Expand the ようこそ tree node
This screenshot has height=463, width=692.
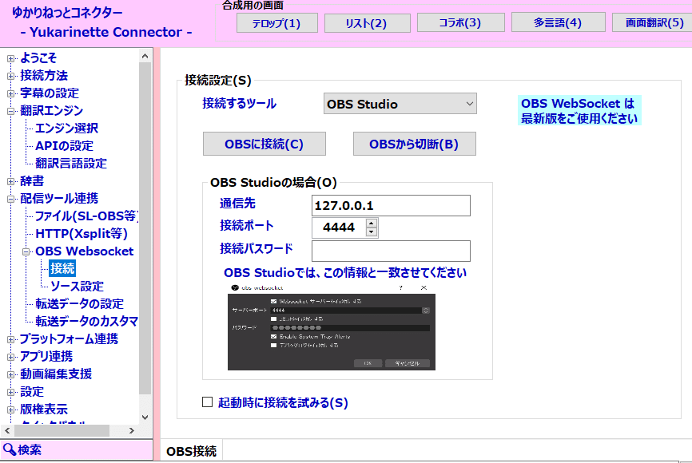(11, 58)
